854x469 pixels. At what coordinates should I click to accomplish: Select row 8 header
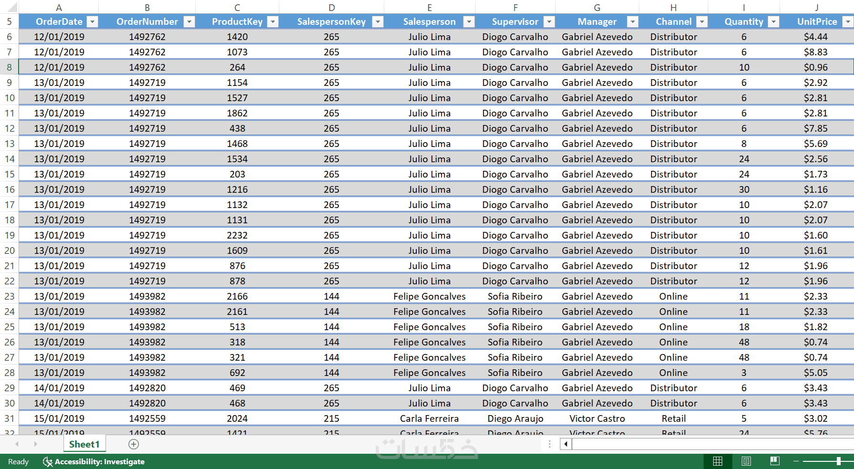point(9,67)
